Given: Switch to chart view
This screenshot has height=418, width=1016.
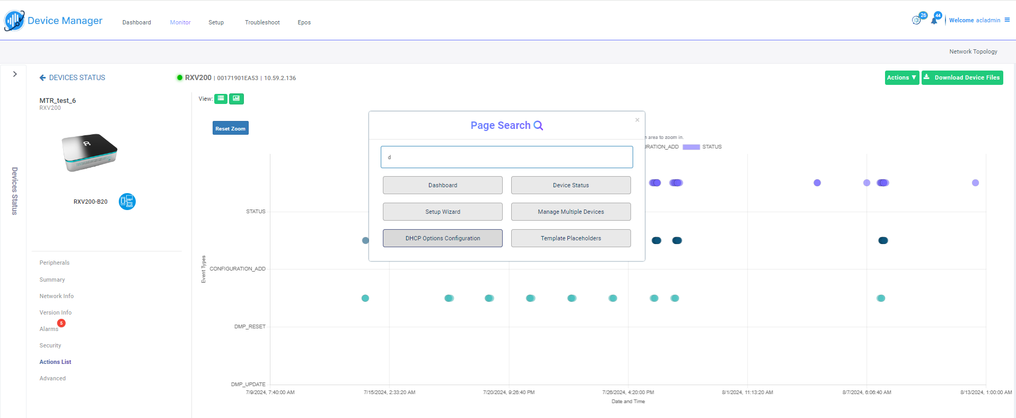Looking at the screenshot, I should tap(237, 99).
